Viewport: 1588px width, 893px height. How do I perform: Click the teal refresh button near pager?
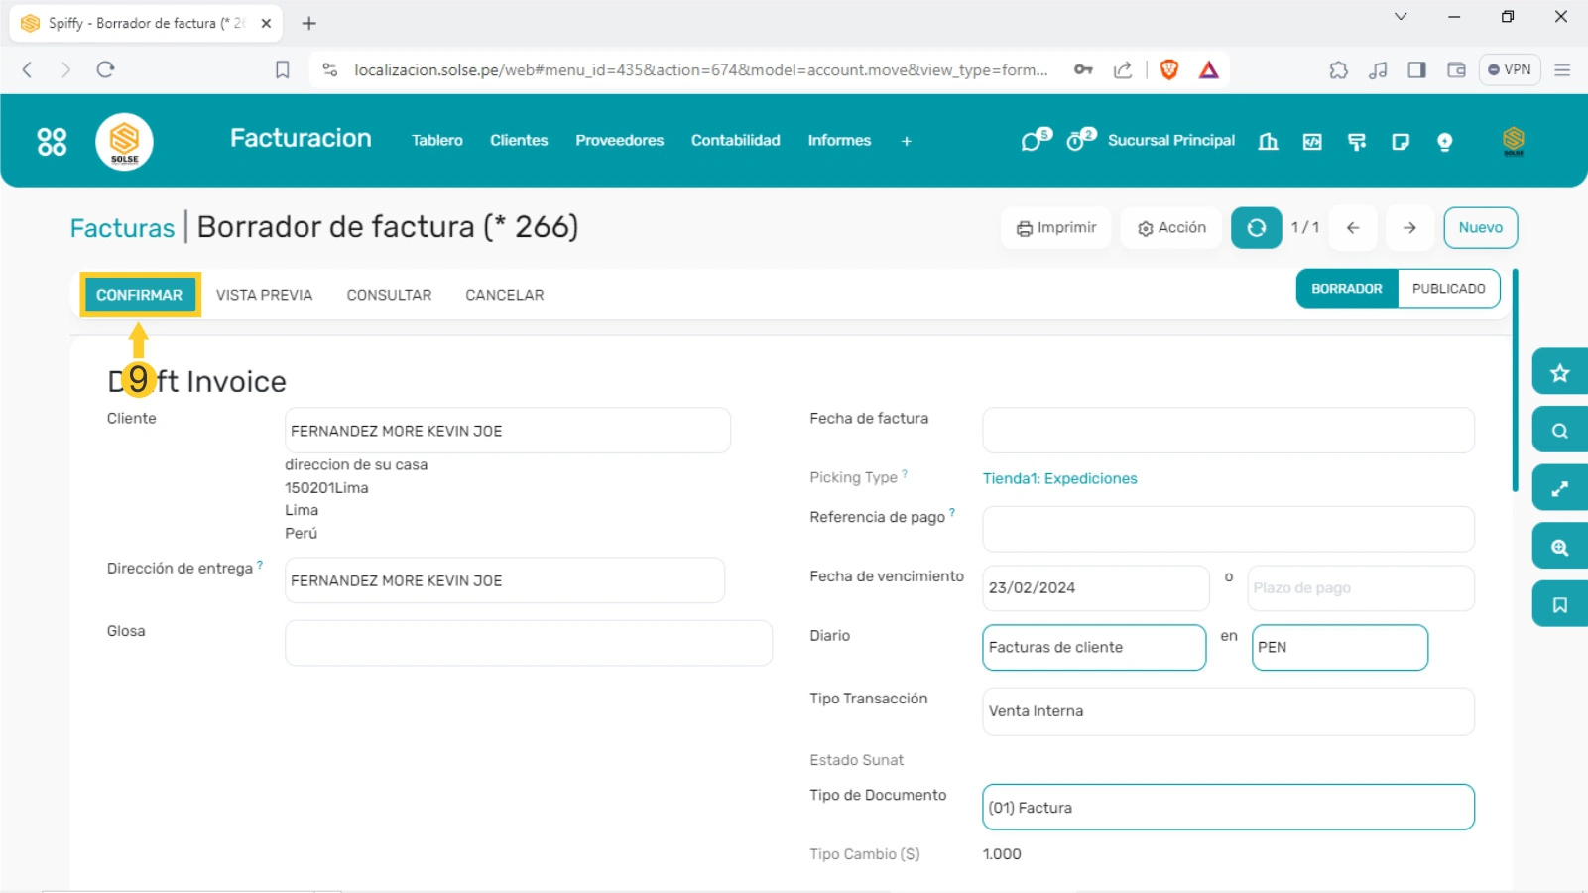(1256, 228)
